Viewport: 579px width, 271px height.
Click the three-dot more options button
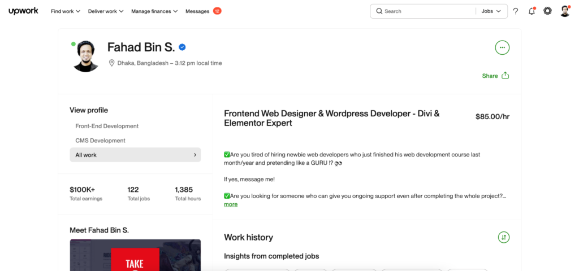point(502,47)
